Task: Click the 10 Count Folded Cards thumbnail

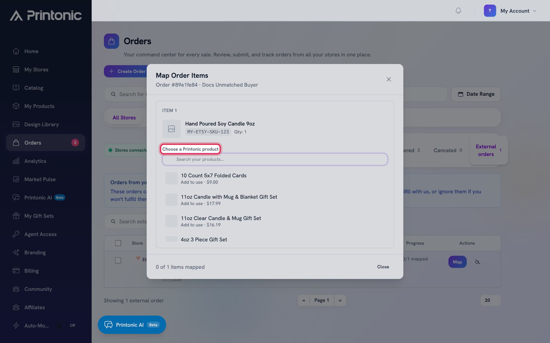Action: pos(172,178)
